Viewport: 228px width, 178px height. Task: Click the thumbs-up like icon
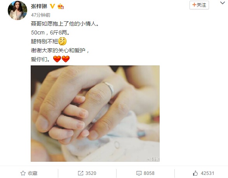[195, 173]
